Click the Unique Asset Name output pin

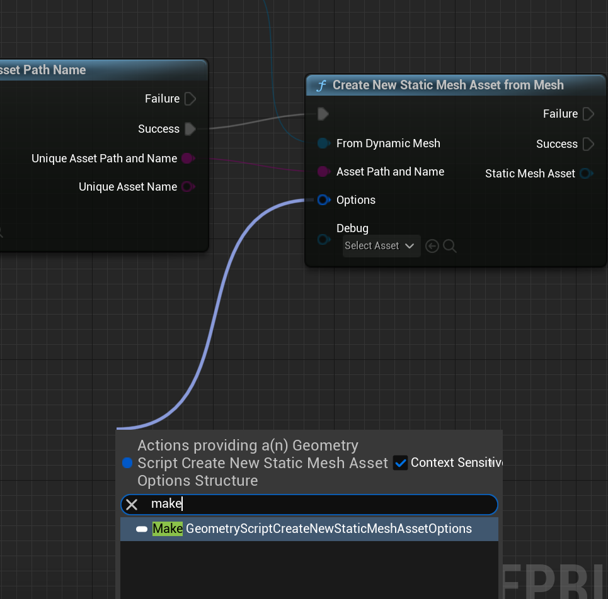(x=188, y=187)
